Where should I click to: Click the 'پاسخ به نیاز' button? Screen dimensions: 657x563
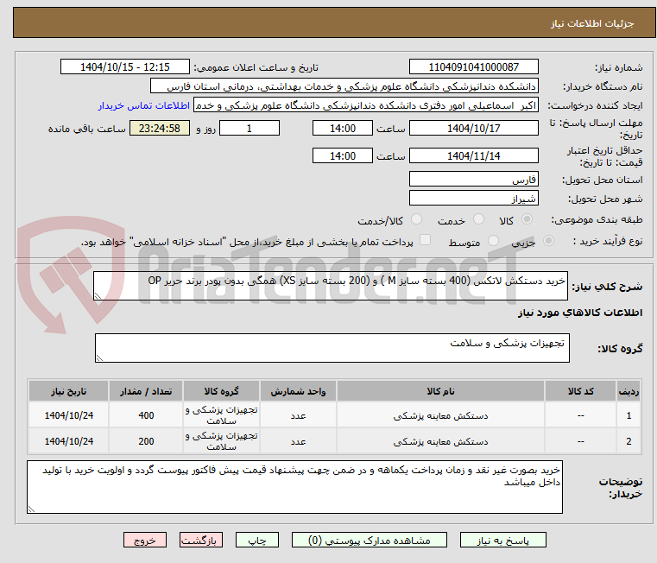(502, 540)
